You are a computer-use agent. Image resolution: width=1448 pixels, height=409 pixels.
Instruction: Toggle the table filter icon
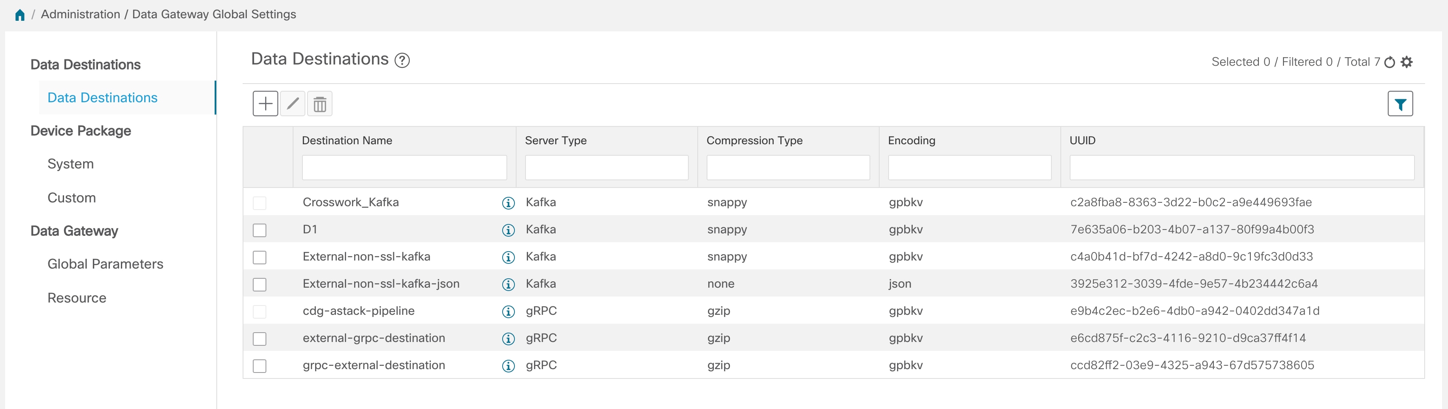[x=1400, y=104]
